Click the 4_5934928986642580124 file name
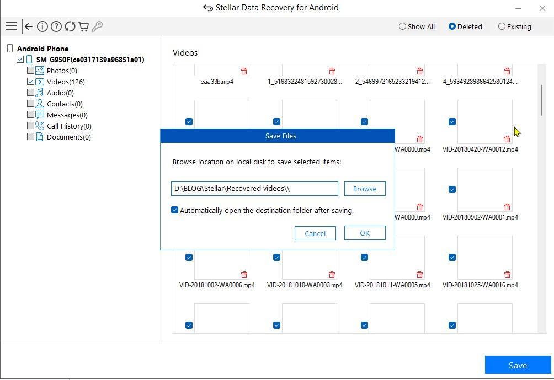This screenshot has height=380, width=554. point(480,82)
